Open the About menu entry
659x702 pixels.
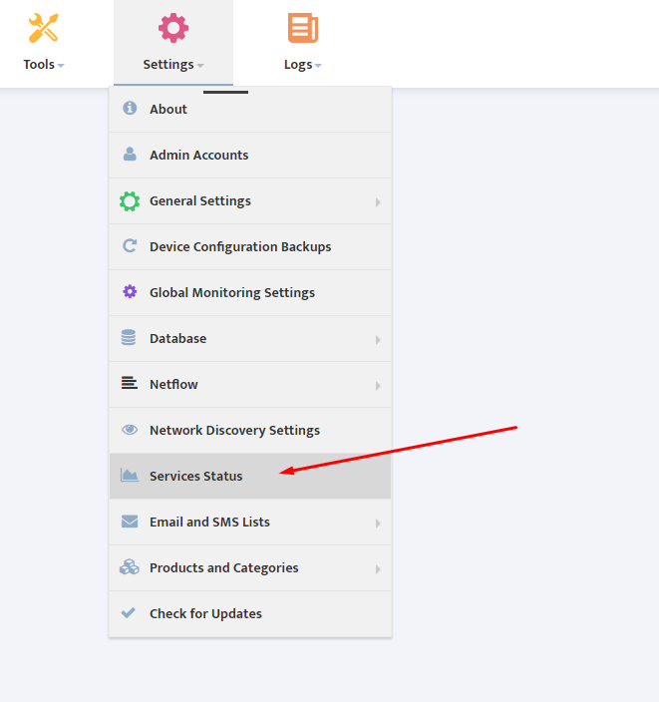[x=250, y=109]
